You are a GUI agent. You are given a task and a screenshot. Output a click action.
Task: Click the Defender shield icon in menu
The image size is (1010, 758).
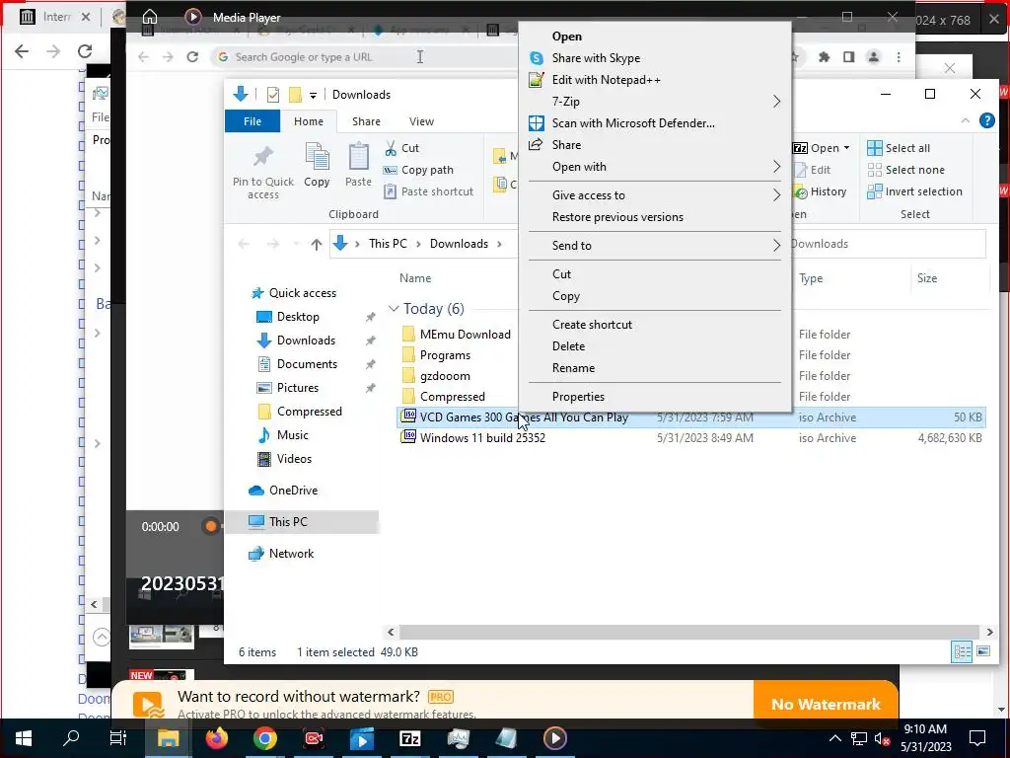pos(536,123)
